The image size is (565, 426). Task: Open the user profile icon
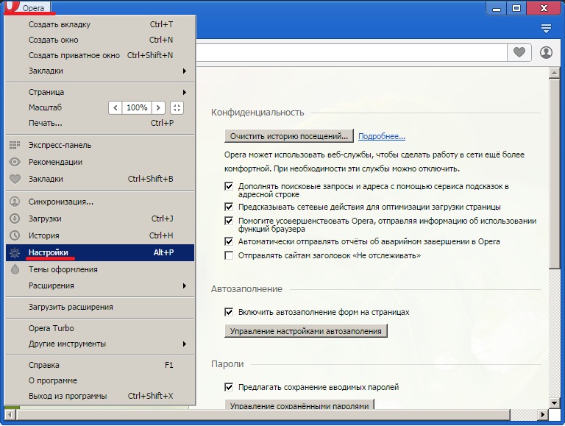(x=546, y=53)
